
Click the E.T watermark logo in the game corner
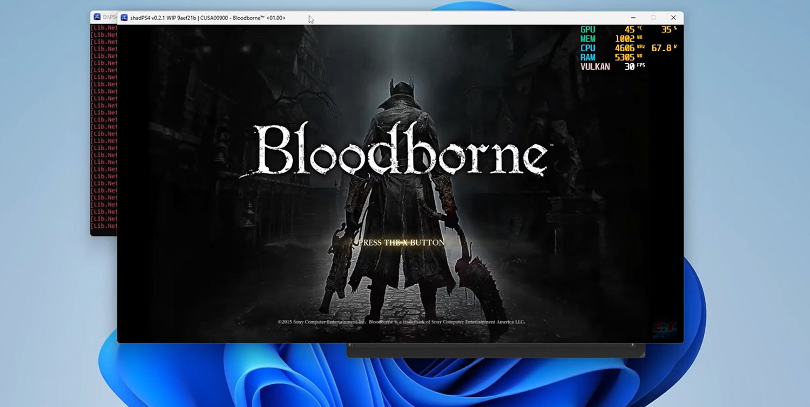[664, 328]
